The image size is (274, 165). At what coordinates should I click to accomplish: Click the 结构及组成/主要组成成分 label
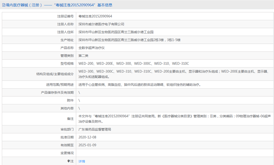point(55,74)
